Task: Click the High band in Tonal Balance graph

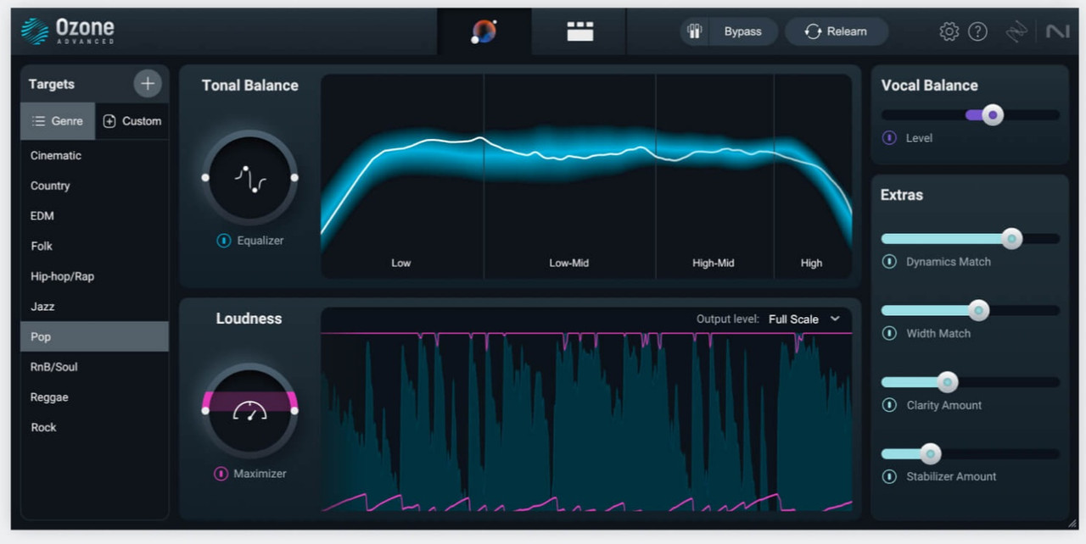Action: point(813,176)
